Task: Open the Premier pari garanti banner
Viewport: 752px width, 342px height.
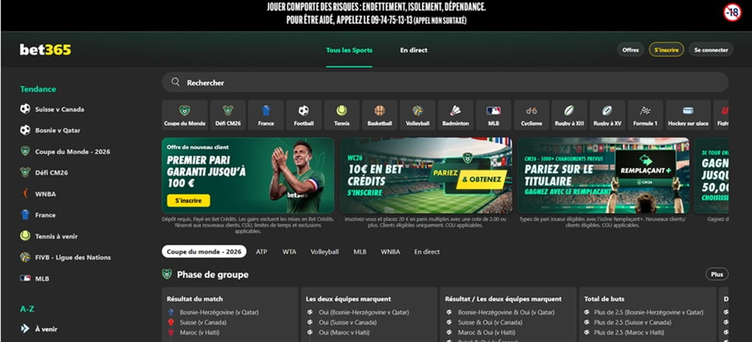Action: 248,176
